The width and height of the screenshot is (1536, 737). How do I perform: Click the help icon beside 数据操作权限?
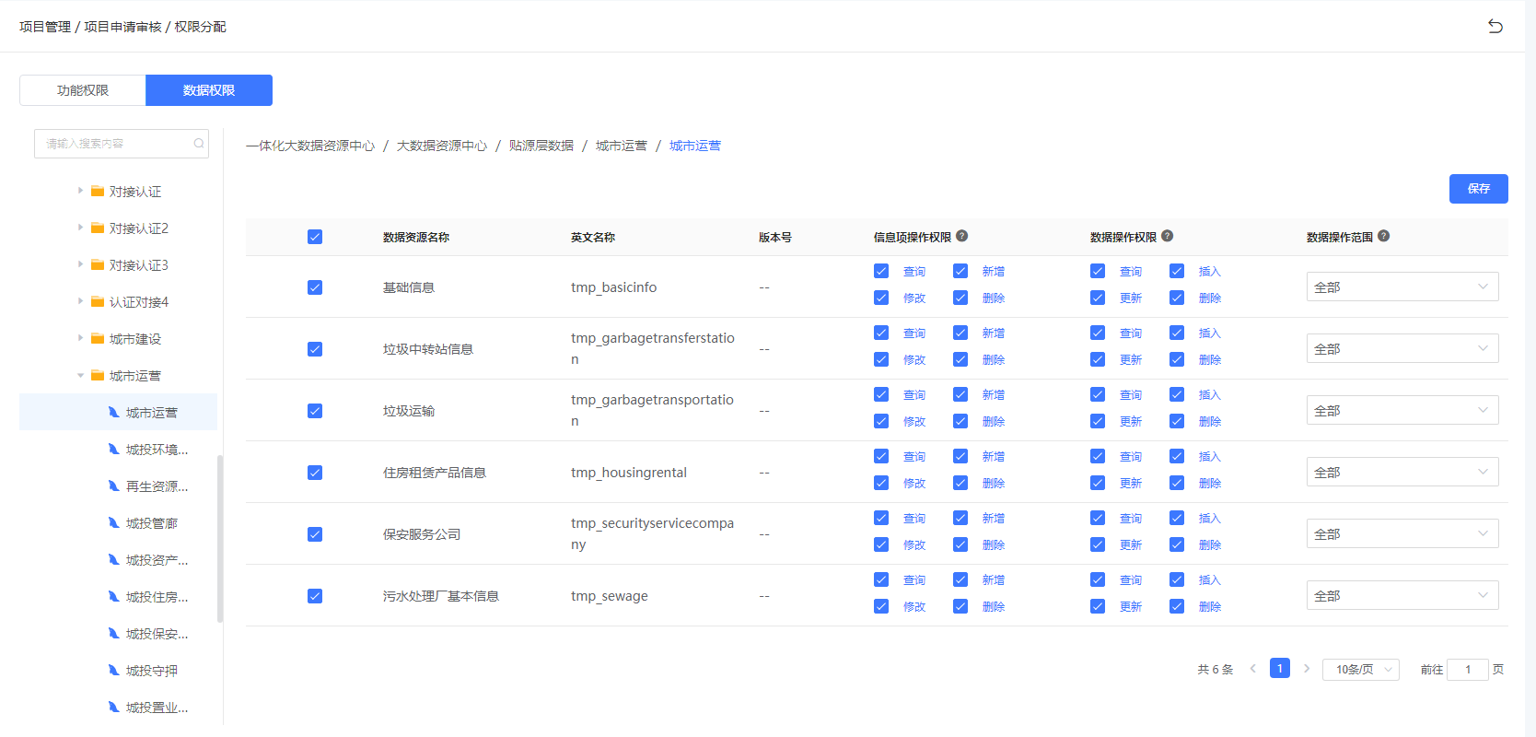pyautogui.click(x=1167, y=236)
